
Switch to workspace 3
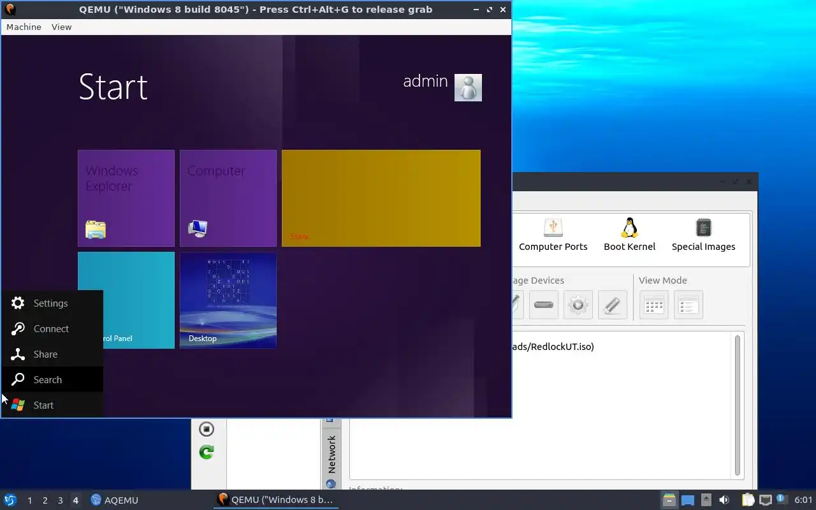coord(60,500)
